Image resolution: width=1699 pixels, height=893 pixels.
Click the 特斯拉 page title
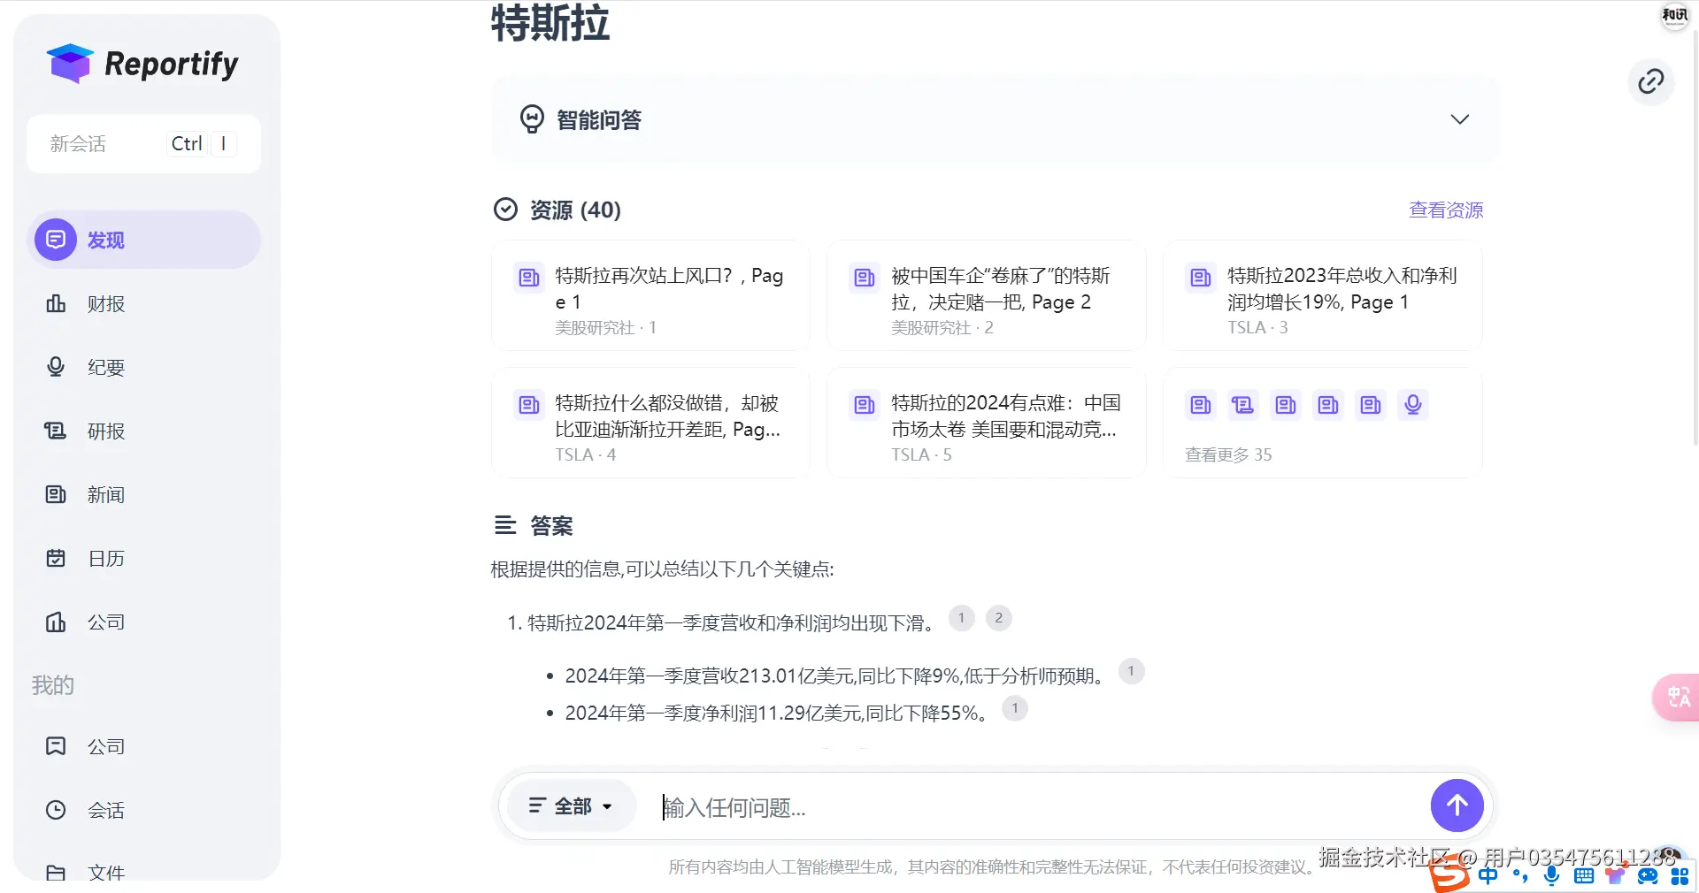[x=550, y=23]
